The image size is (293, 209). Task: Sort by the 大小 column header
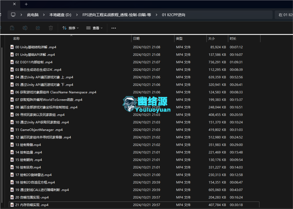click(x=211, y=39)
